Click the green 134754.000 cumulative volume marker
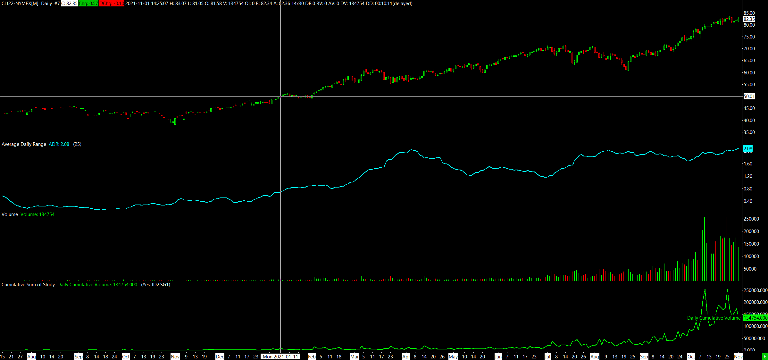Image resolution: width=768 pixels, height=360 pixels. click(x=755, y=318)
